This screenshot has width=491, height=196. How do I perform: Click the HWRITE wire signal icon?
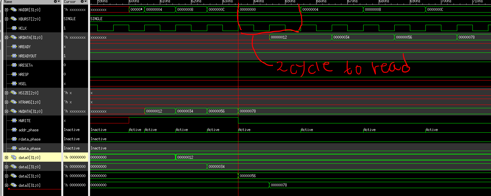click(x=14, y=120)
